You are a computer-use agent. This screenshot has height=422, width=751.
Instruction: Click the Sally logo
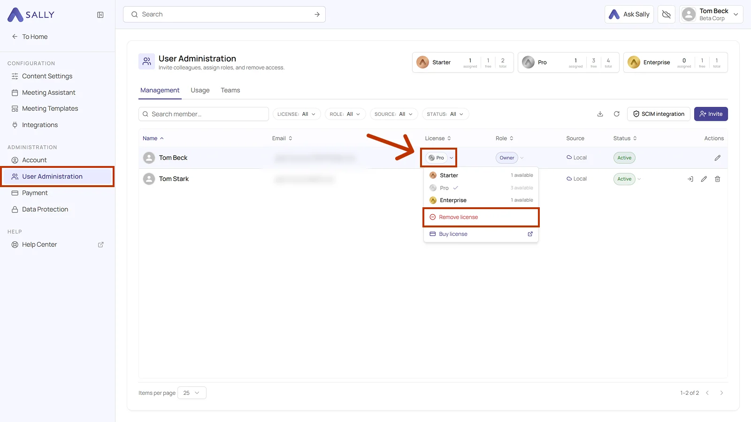pyautogui.click(x=31, y=15)
